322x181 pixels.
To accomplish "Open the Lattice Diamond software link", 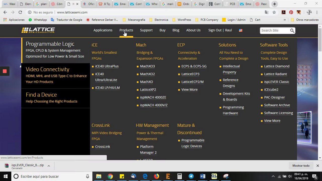I will 277,66.
